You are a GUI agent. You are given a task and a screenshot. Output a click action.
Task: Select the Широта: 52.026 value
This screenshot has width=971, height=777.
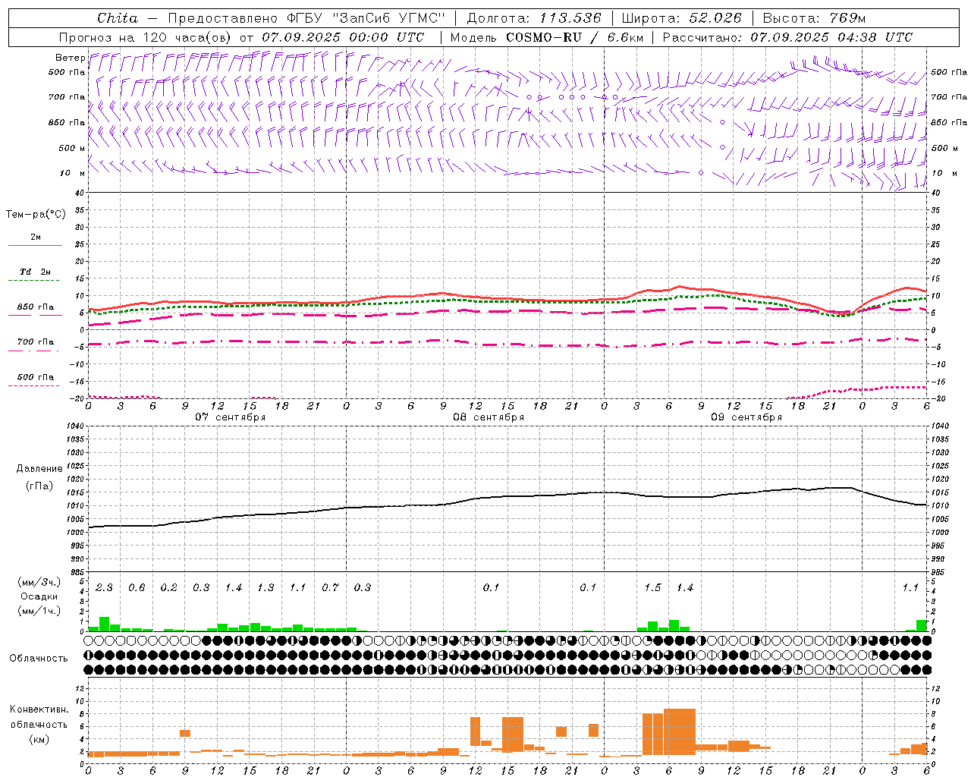coord(681,18)
